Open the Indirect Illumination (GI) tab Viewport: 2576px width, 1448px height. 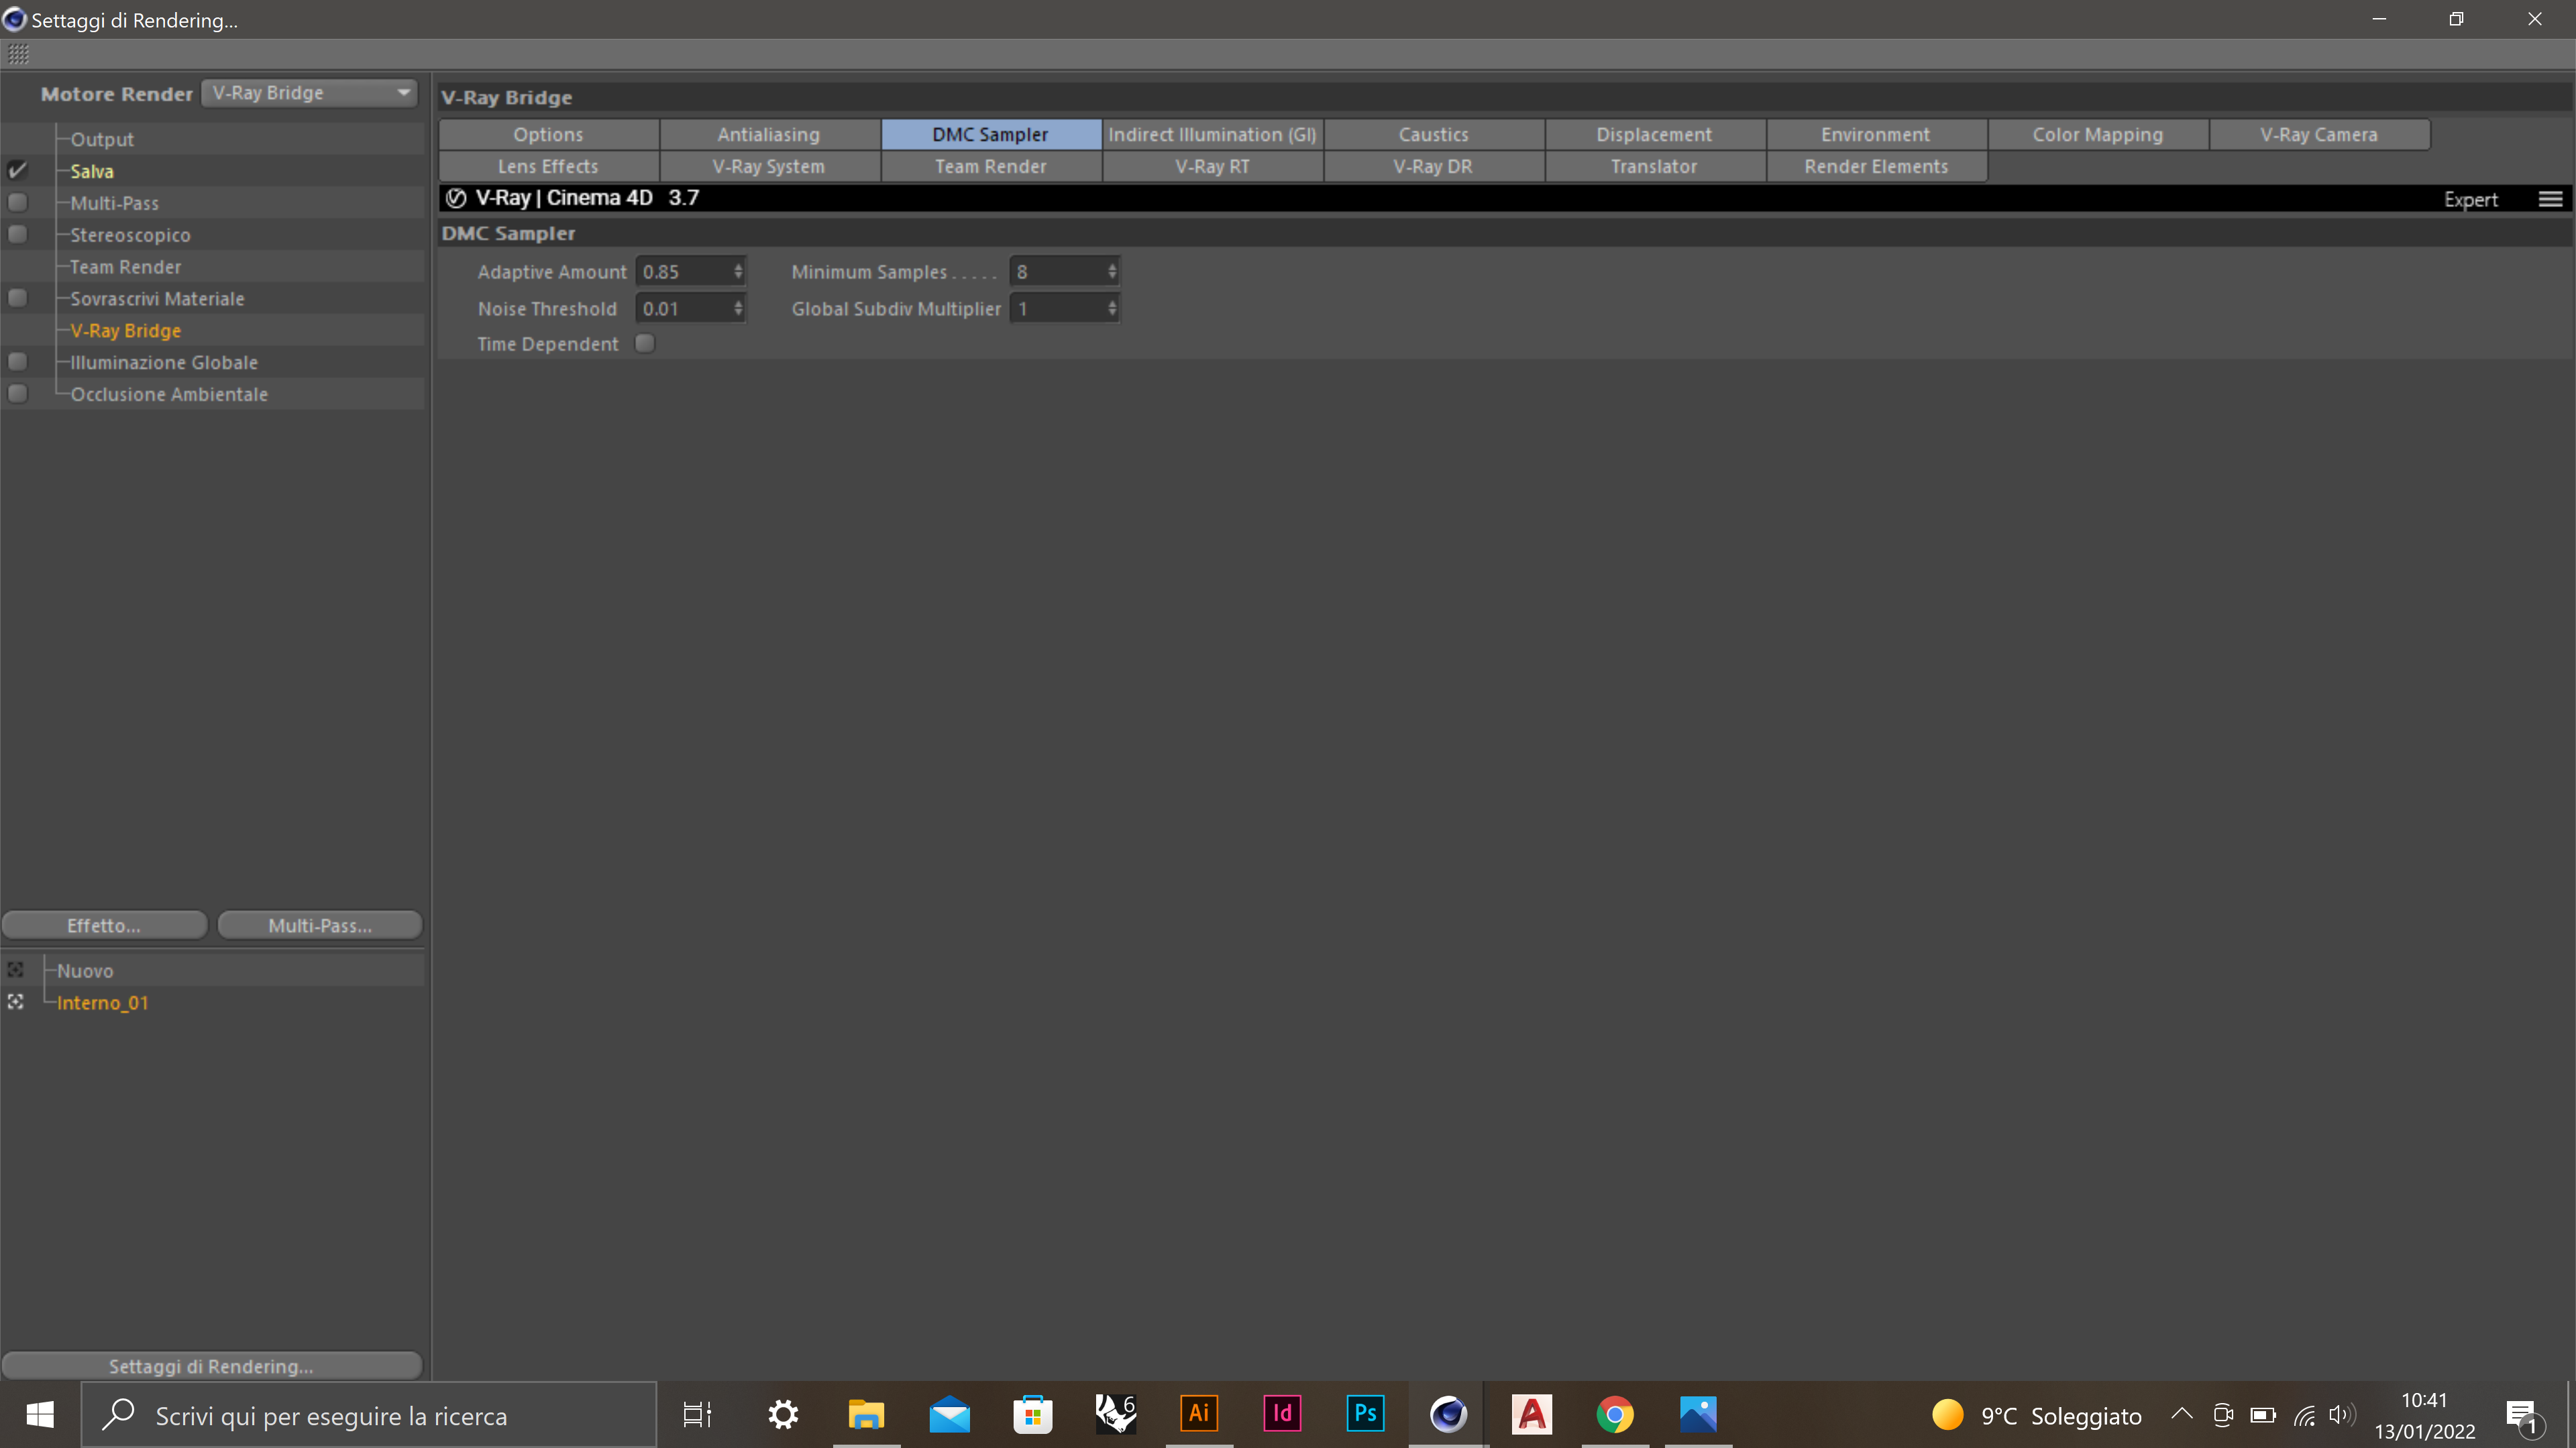click(x=1212, y=134)
